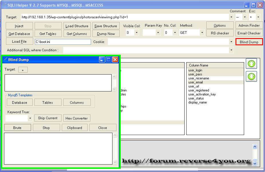Select user_email column

195,82
